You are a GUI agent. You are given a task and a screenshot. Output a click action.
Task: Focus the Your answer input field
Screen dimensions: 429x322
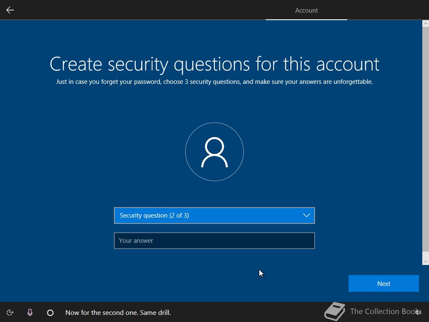pyautogui.click(x=214, y=241)
